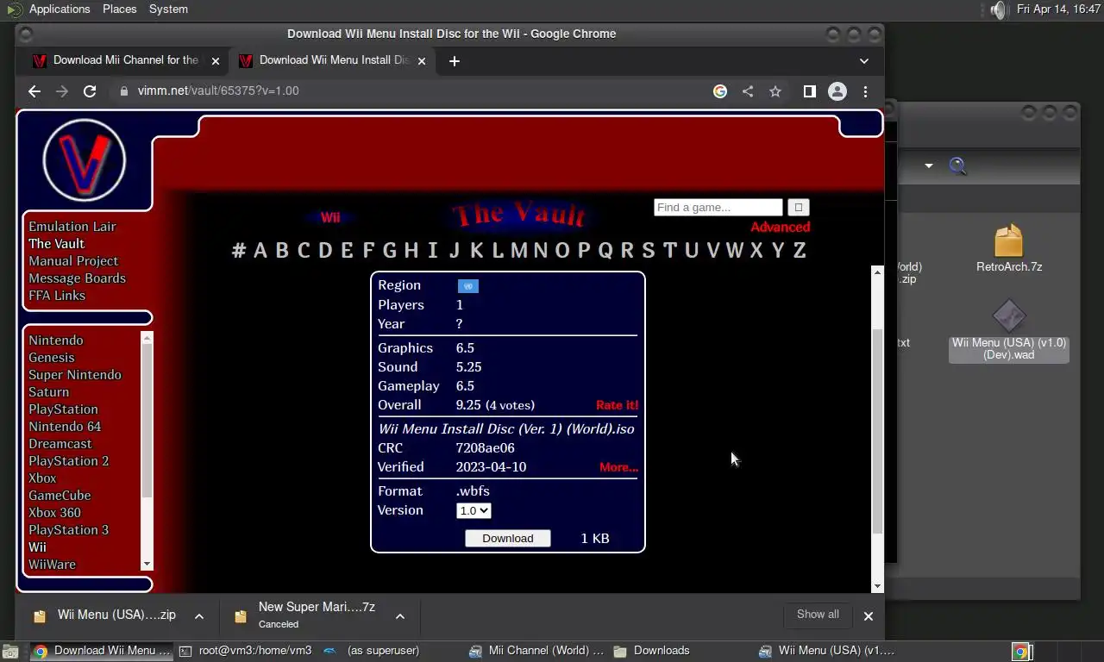This screenshot has width=1104, height=662.
Task: Click Show all downloads button
Action: [818, 615]
